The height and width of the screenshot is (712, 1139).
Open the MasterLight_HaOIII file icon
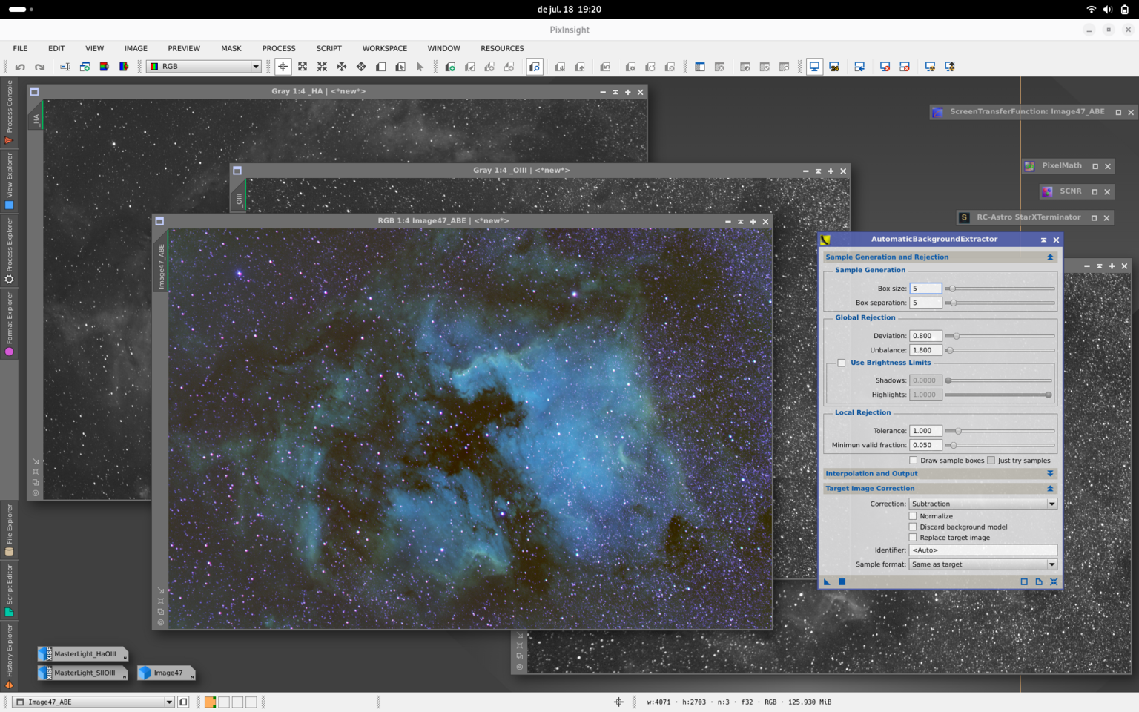coord(83,654)
